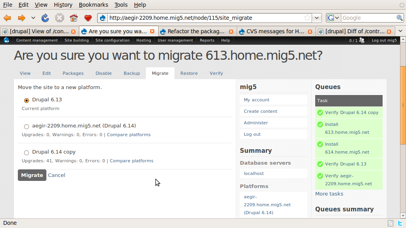This screenshot has width=406, height=228.
Task: Click scrollbar up arrow
Action: tap(403, 40)
